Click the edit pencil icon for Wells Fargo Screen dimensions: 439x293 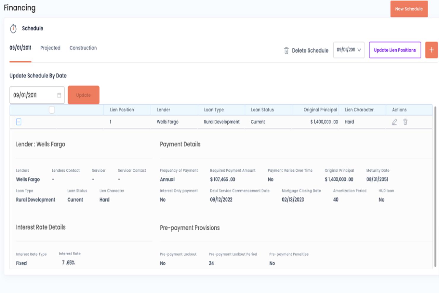[394, 122]
